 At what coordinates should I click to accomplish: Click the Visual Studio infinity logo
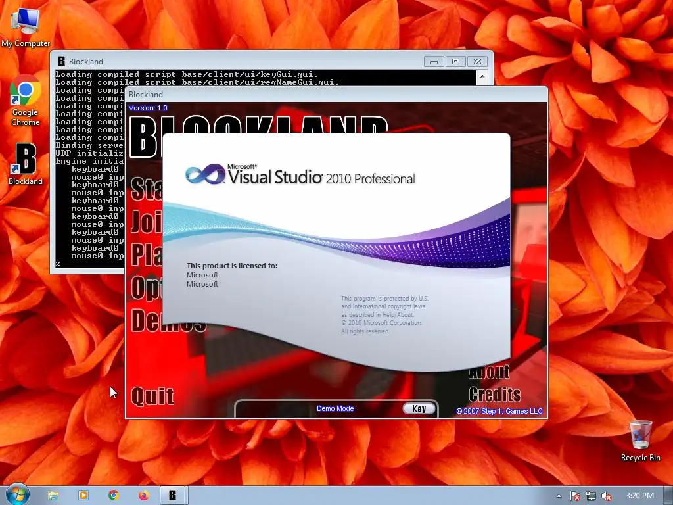coord(205,174)
